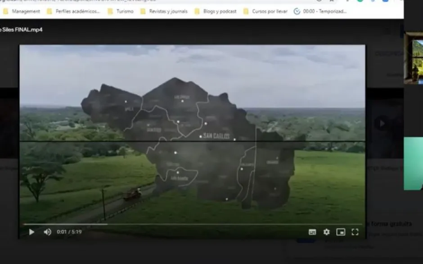This screenshot has width=423, height=264.
Task: Mute the video using the speaker icon
Action: pos(47,232)
